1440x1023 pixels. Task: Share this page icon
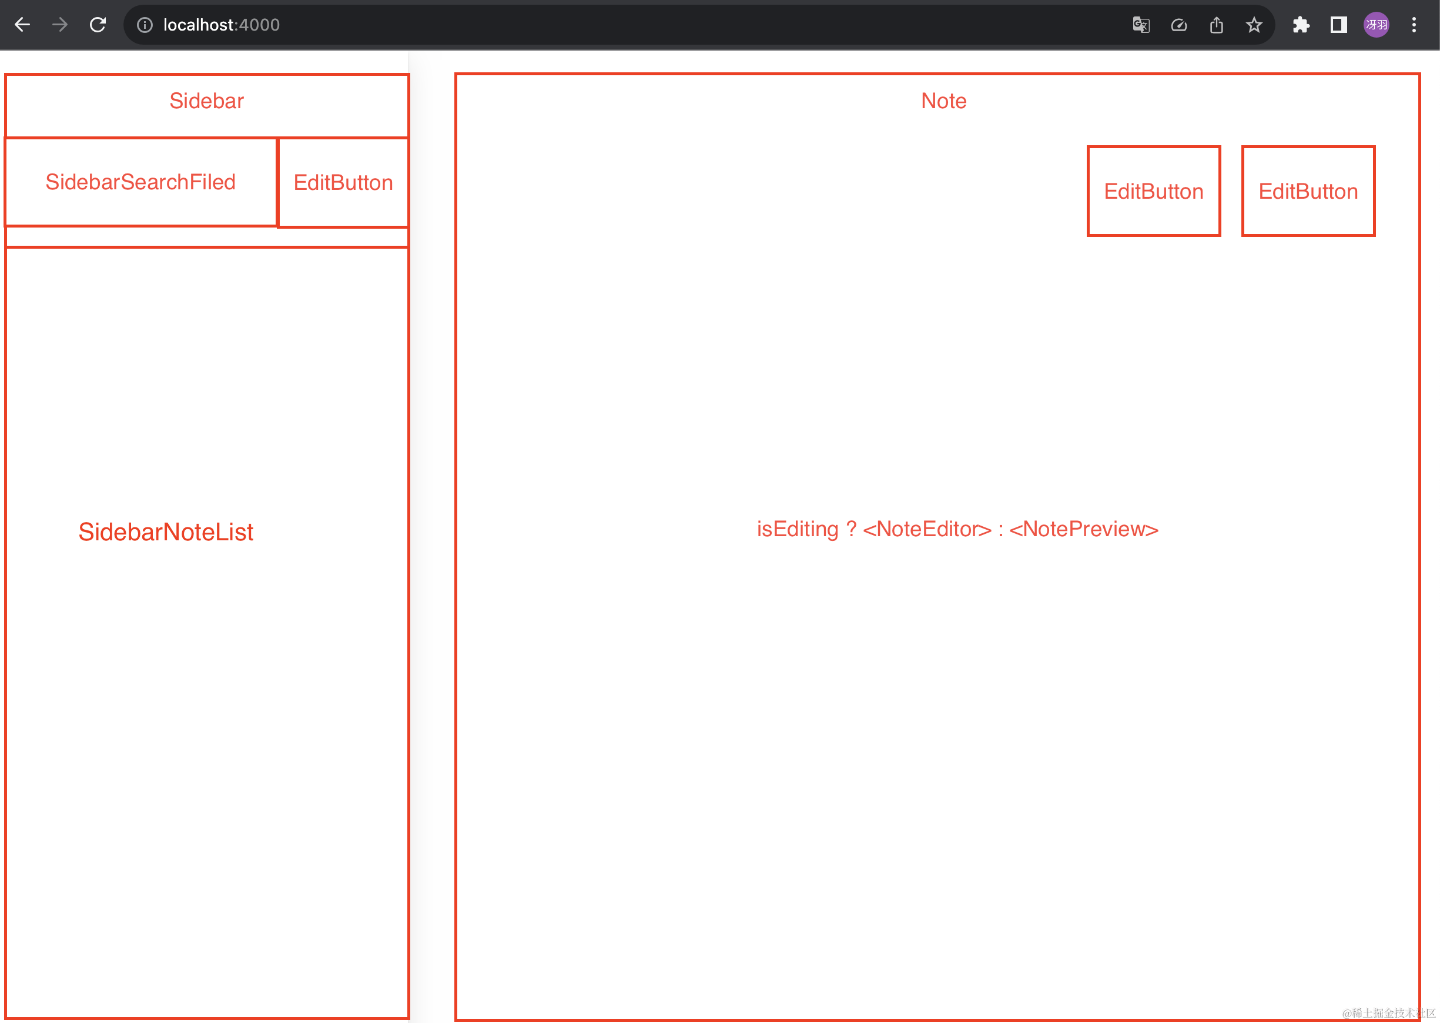(1217, 25)
